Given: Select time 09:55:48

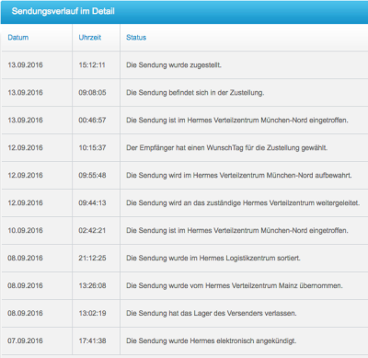Looking at the screenshot, I should click(92, 176).
